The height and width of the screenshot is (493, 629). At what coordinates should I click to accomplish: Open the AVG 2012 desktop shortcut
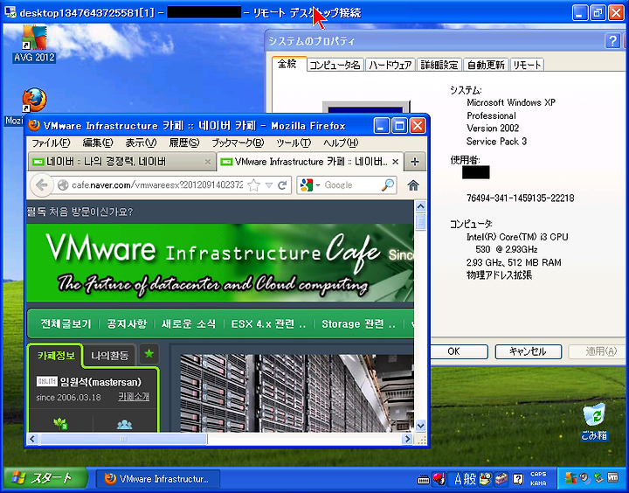pos(34,44)
